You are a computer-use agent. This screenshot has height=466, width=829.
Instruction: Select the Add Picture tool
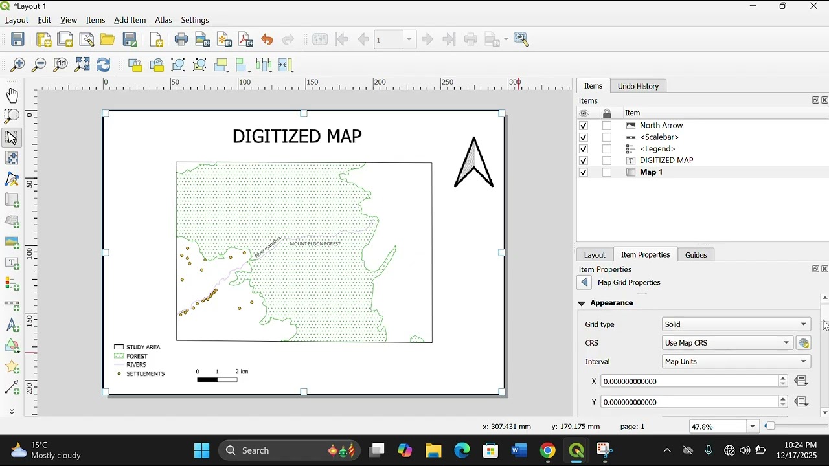pyautogui.click(x=12, y=242)
